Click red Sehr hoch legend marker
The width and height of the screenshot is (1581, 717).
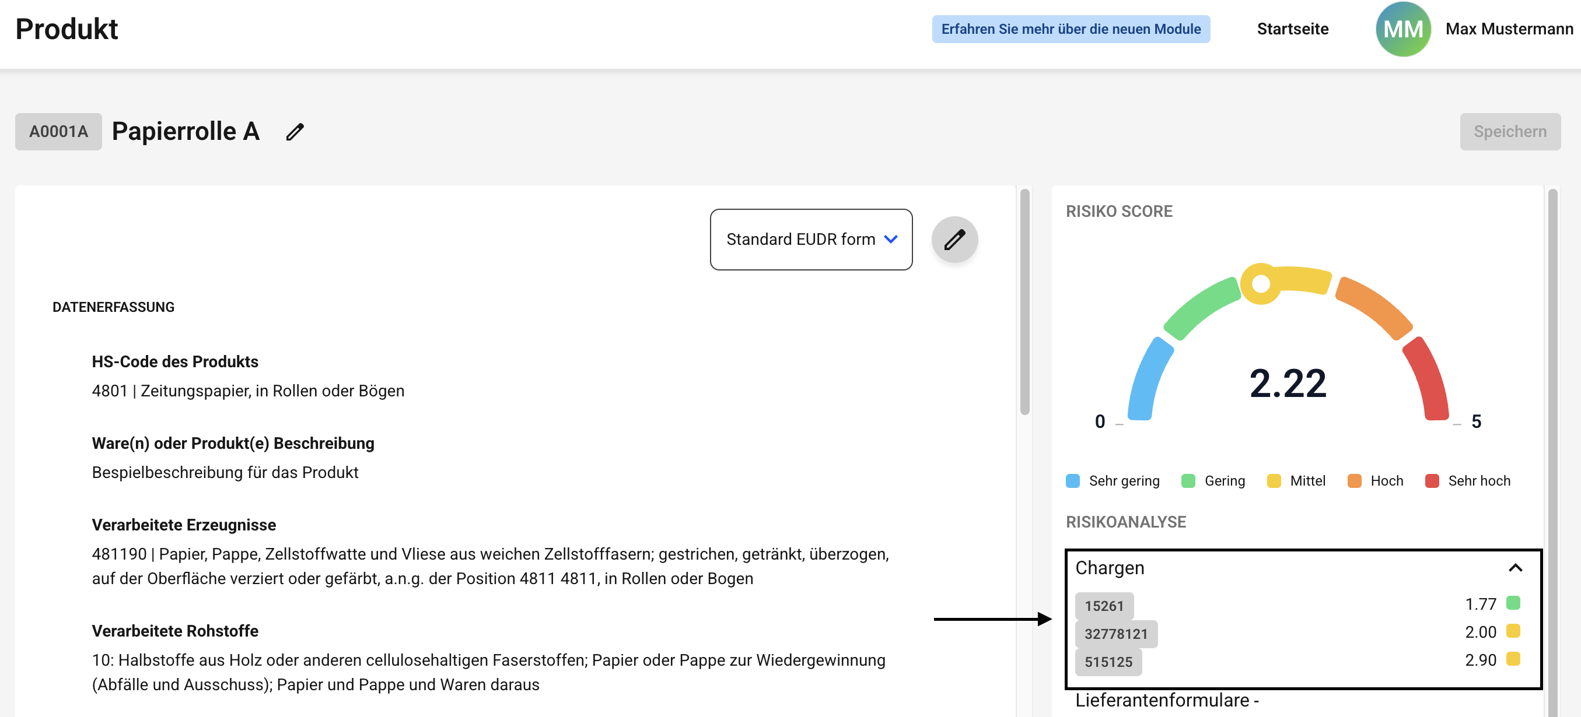click(1432, 481)
